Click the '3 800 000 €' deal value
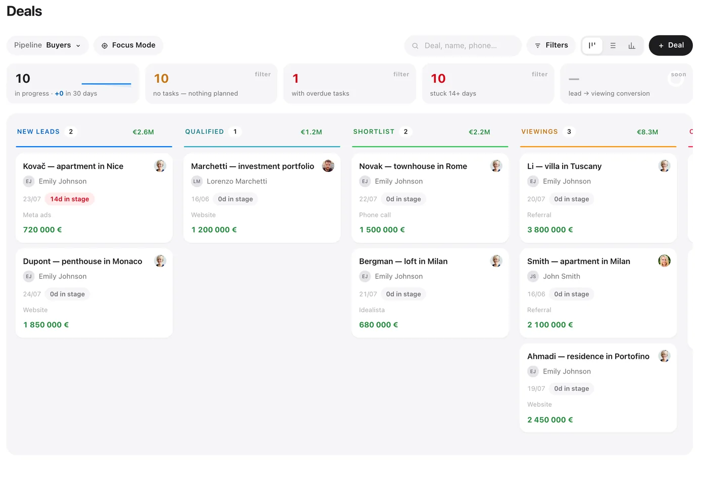The height and width of the screenshot is (482, 707). (550, 230)
